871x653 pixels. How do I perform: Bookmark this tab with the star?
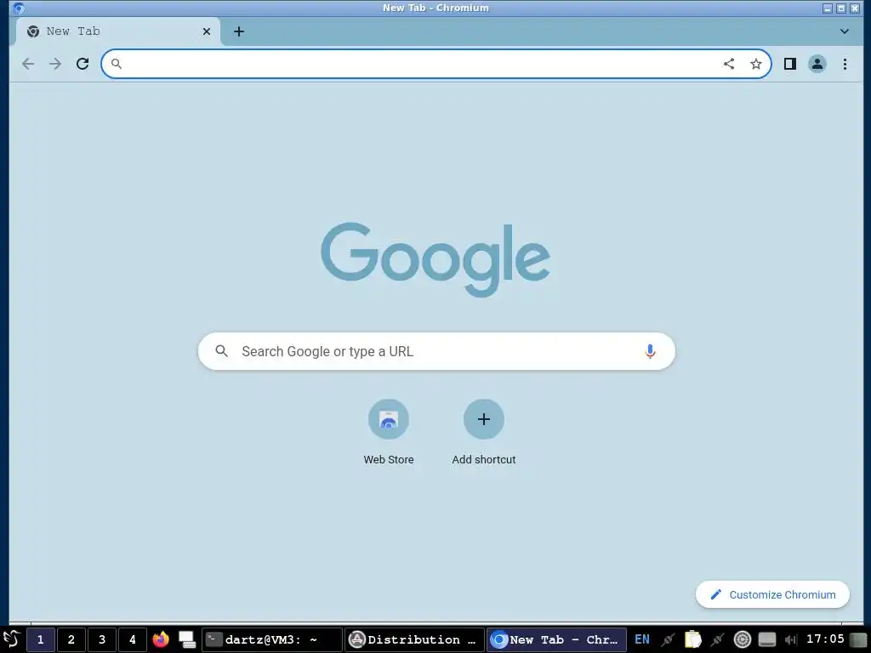coord(756,64)
